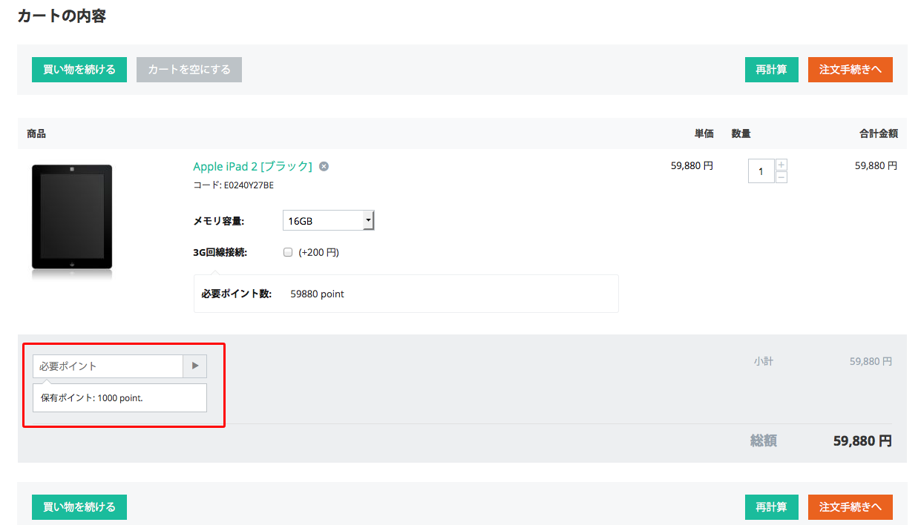This screenshot has width=921, height=525.
Task: Decrease quantity with the minus stepper
Action: [781, 177]
